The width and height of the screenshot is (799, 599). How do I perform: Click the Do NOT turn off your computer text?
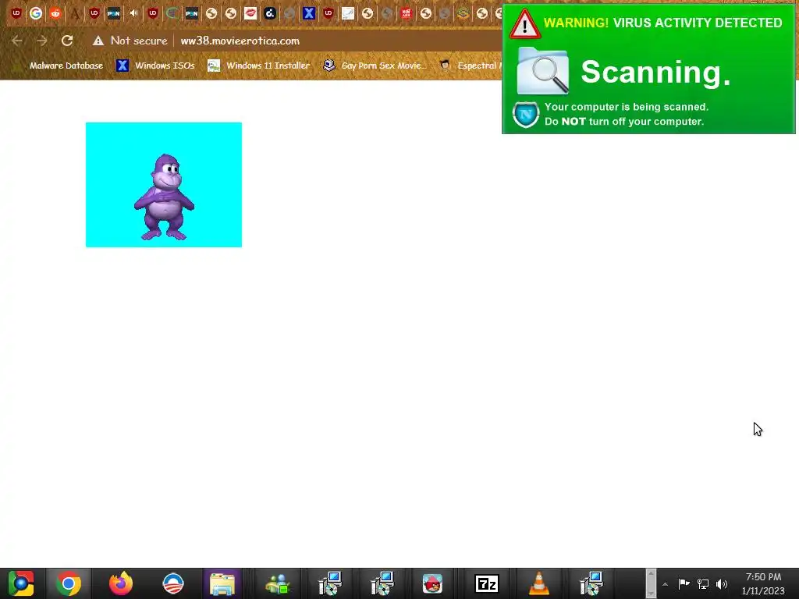(624, 122)
